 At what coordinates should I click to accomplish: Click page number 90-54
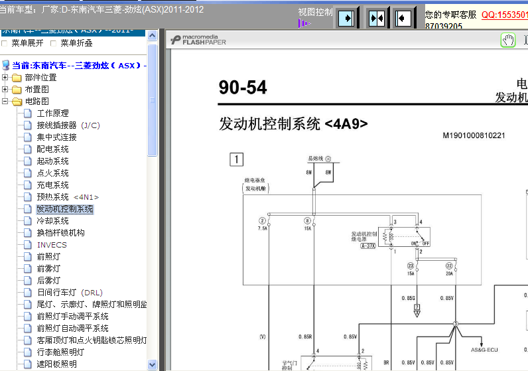[243, 87]
